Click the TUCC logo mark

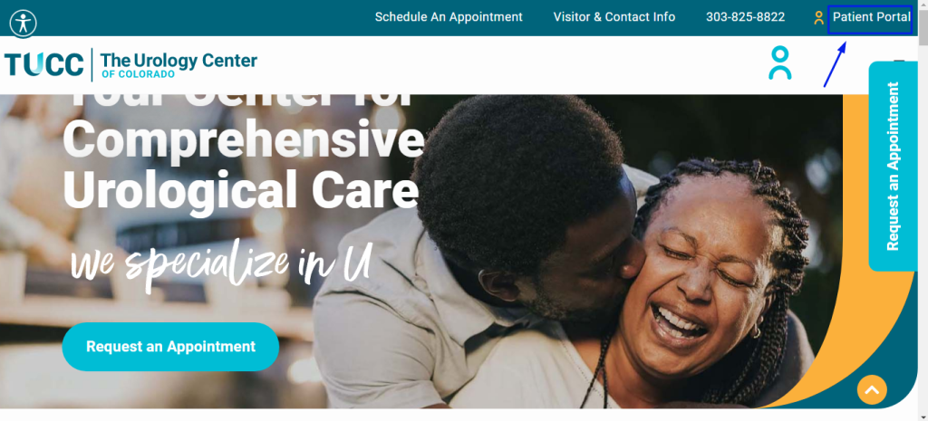coord(43,64)
